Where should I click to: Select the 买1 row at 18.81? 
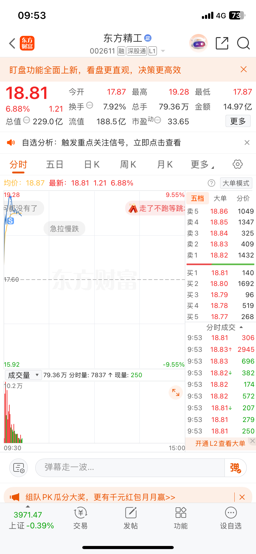pyautogui.click(x=220, y=273)
